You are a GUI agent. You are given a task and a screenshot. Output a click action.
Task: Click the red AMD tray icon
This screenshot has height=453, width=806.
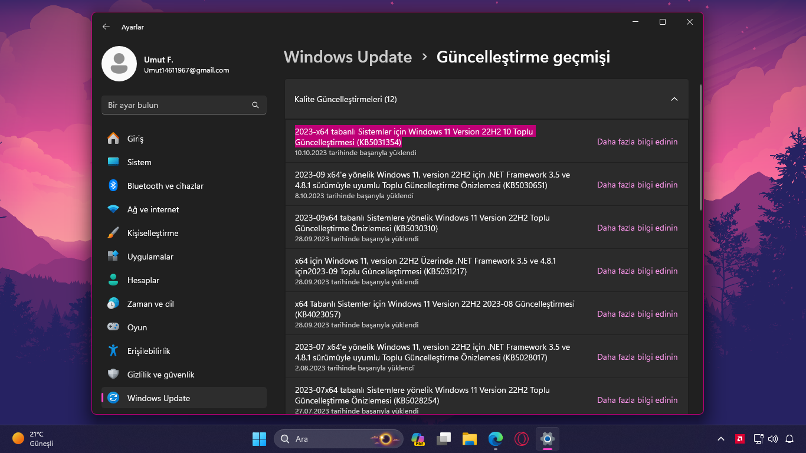739,439
